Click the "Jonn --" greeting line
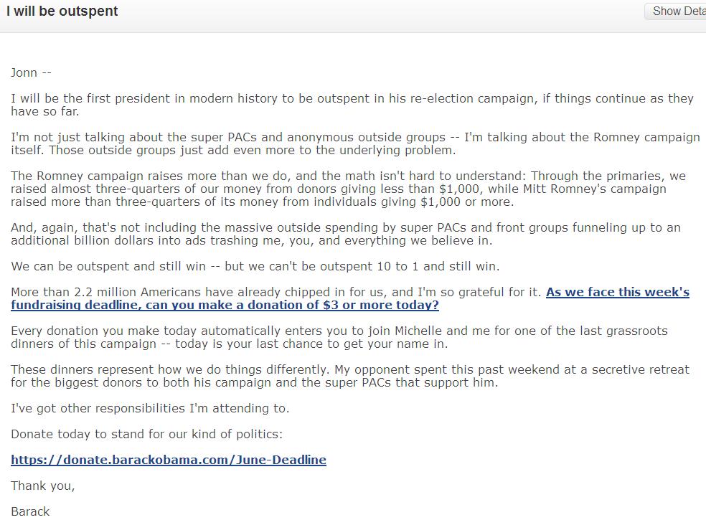This screenshot has height=520, width=706. [31, 72]
